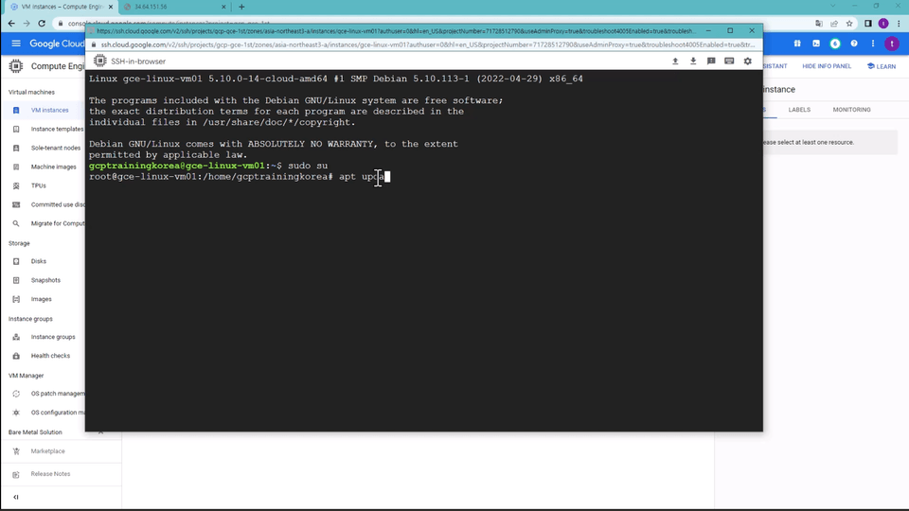Viewport: 909px width, 511px height.
Task: Click the Google Cloud account avatar
Action: tap(892, 44)
